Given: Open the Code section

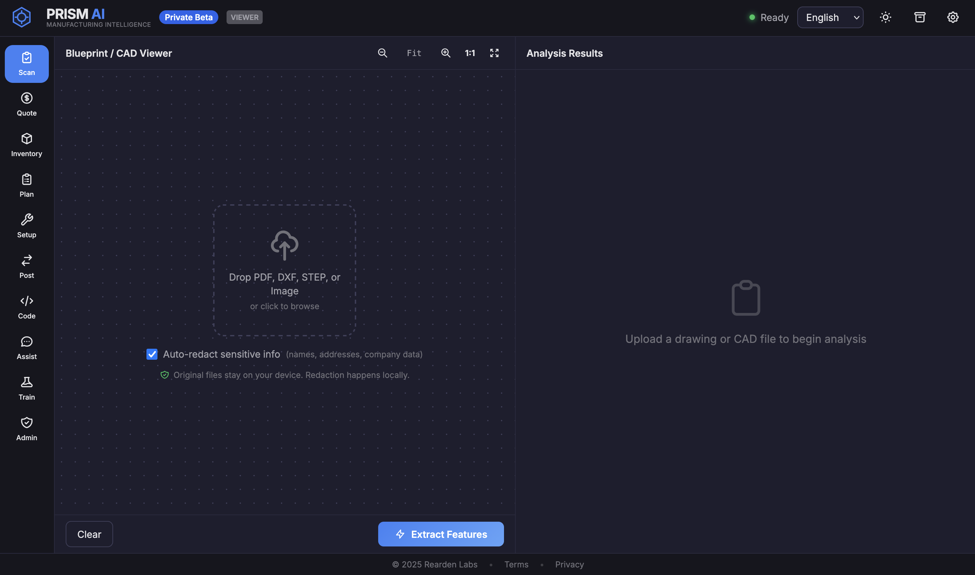Looking at the screenshot, I should (x=27, y=307).
